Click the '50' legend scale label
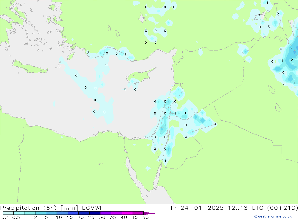298x219 pixels. (x=145, y=217)
